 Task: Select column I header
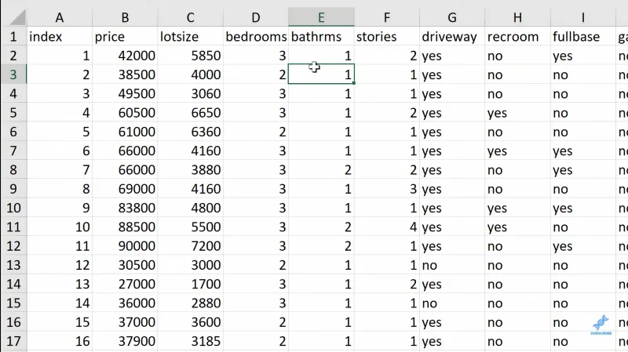(582, 17)
